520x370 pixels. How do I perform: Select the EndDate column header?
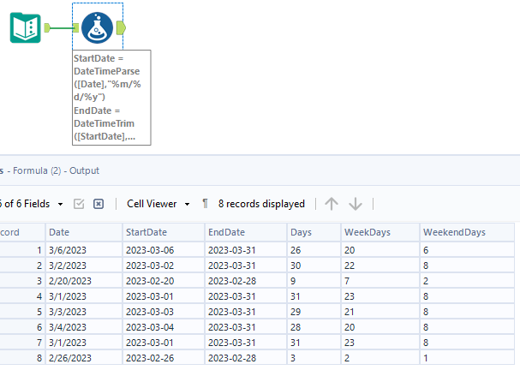coord(244,232)
